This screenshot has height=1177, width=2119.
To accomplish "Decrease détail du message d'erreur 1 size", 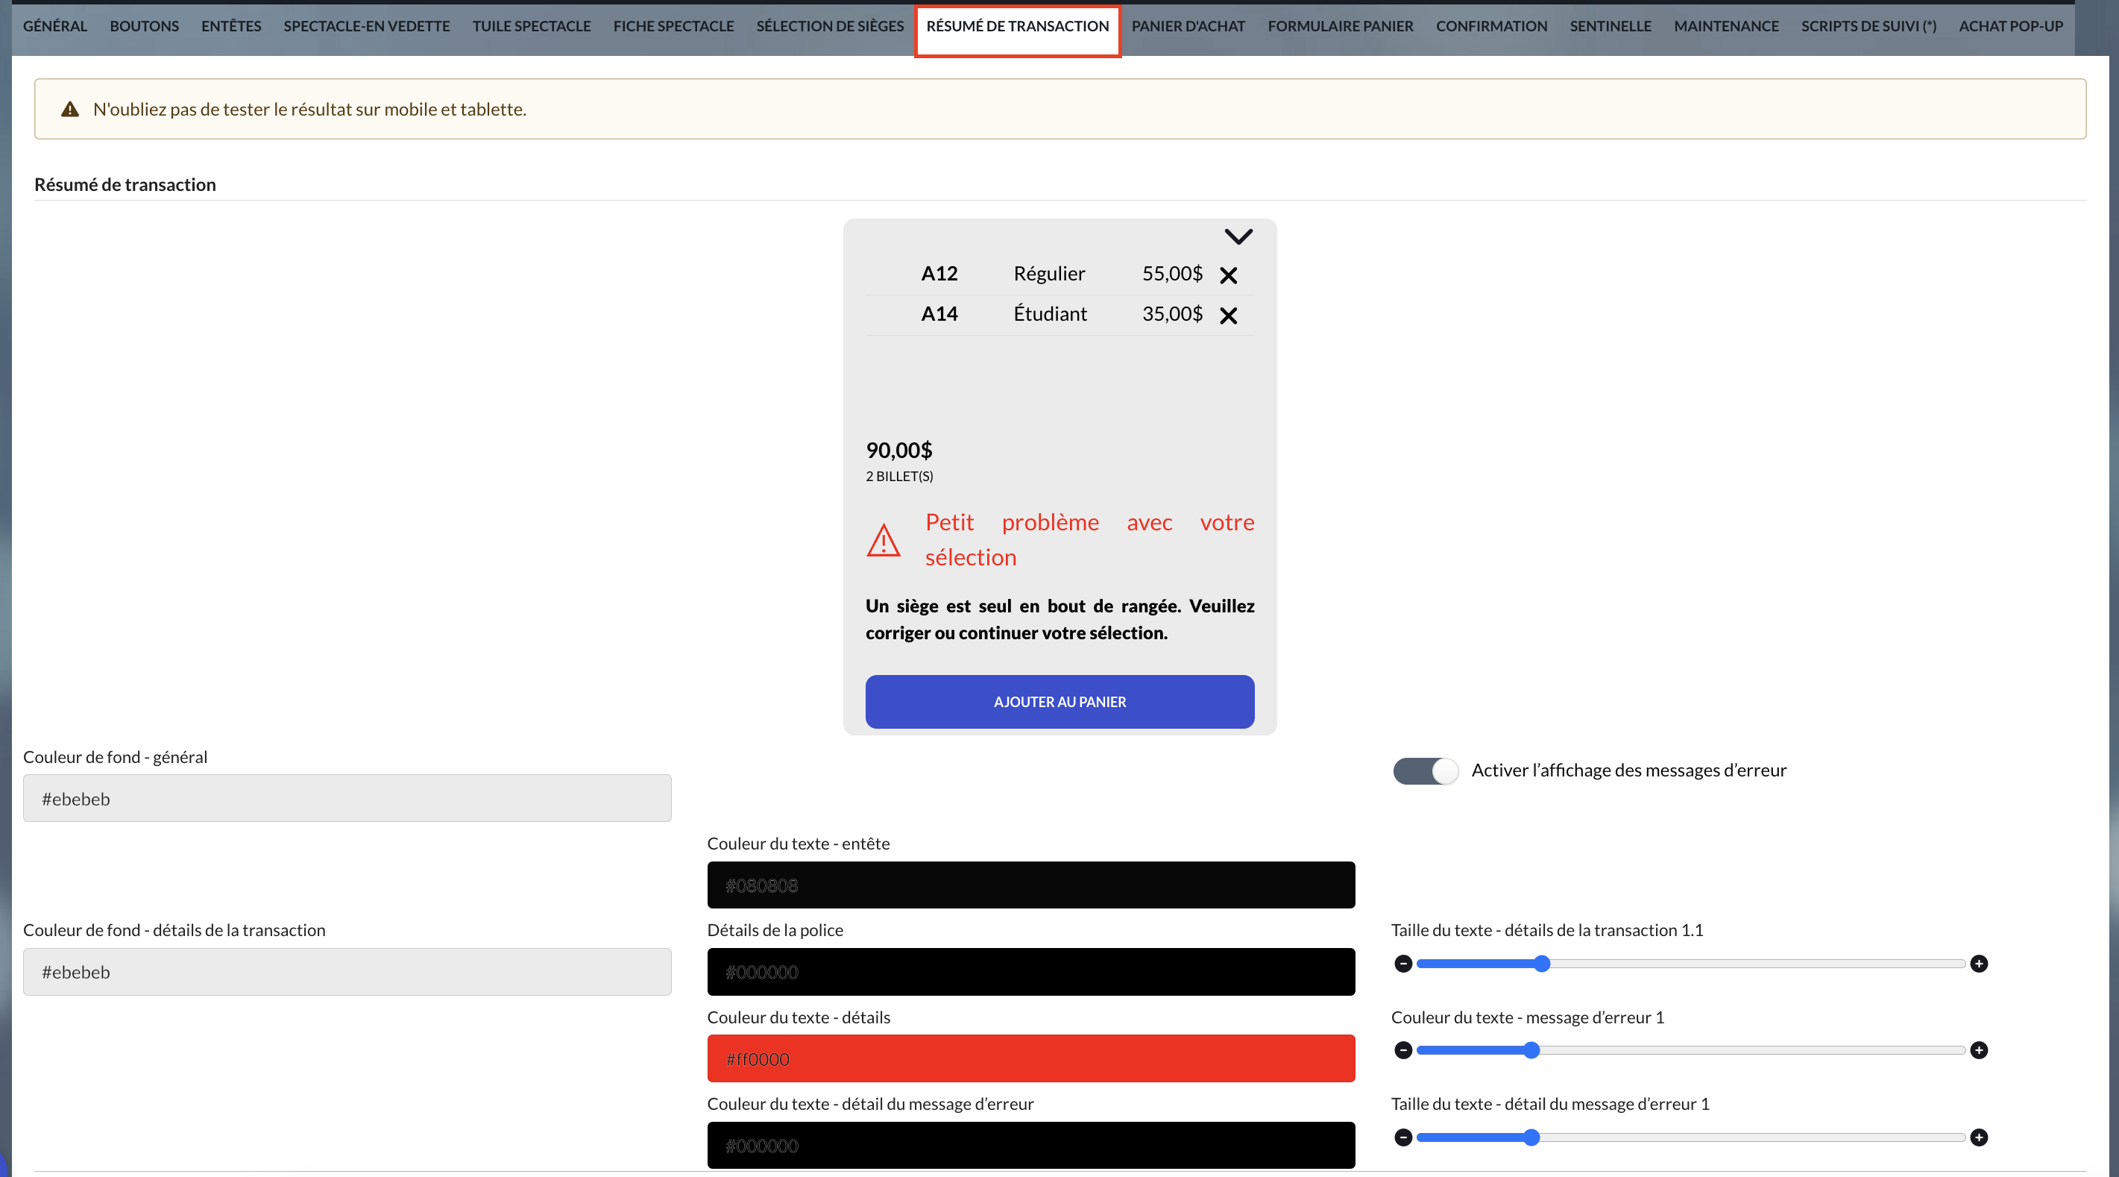I will (1403, 1137).
